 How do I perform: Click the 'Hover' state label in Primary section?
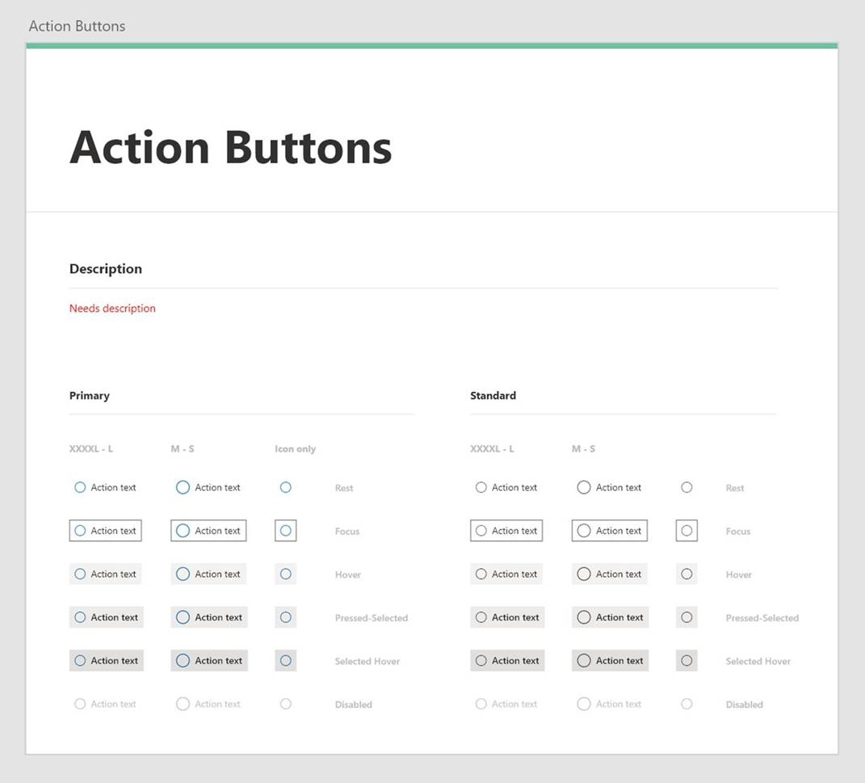click(348, 575)
